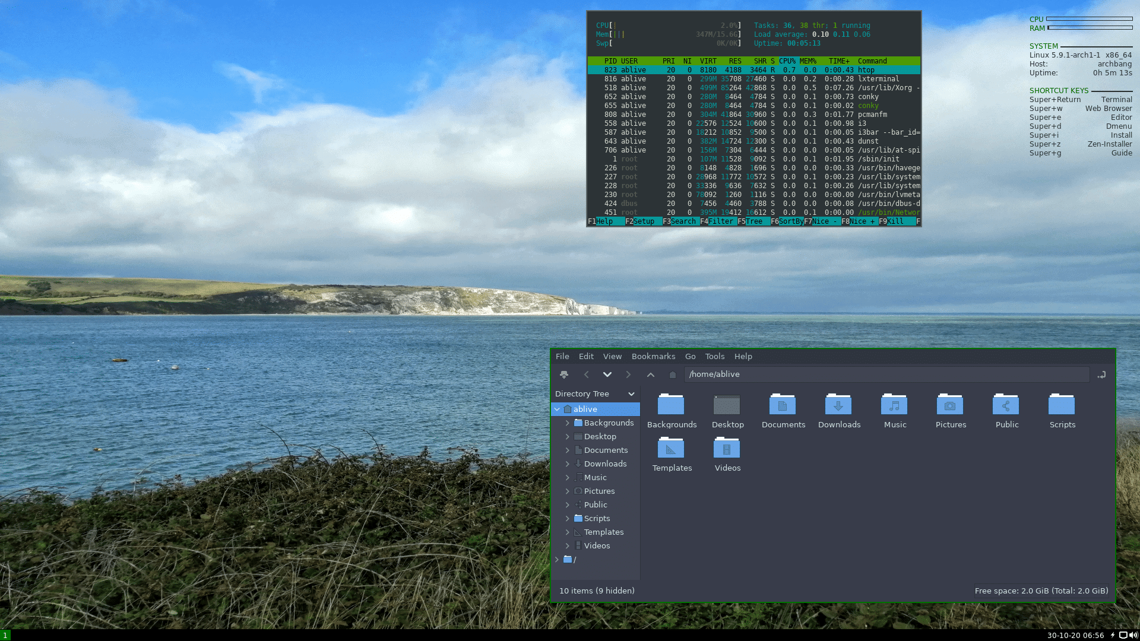1140x641 pixels.
Task: Focus the /home/ablive path field
Action: pyautogui.click(x=886, y=375)
